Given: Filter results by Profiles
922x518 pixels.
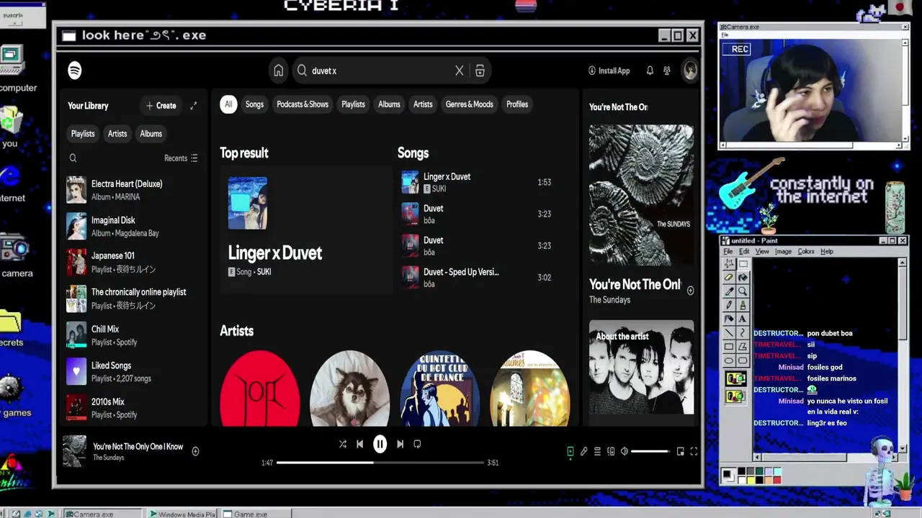Looking at the screenshot, I should [517, 104].
